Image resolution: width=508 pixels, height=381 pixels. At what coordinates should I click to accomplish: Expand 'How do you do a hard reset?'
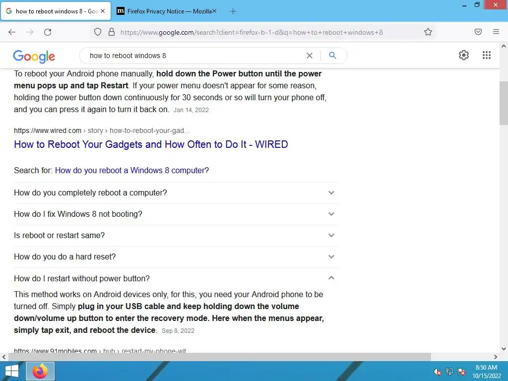[176, 257]
